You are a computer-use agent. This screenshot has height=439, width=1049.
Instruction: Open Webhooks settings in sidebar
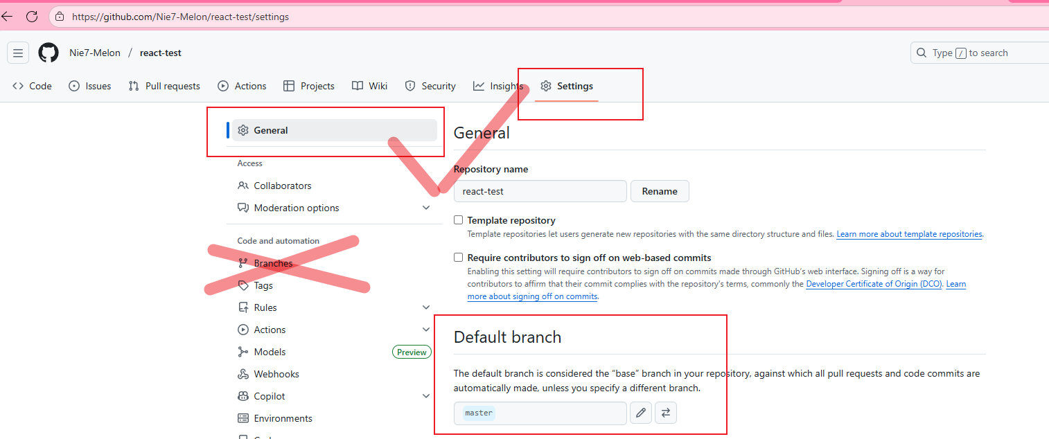click(276, 374)
